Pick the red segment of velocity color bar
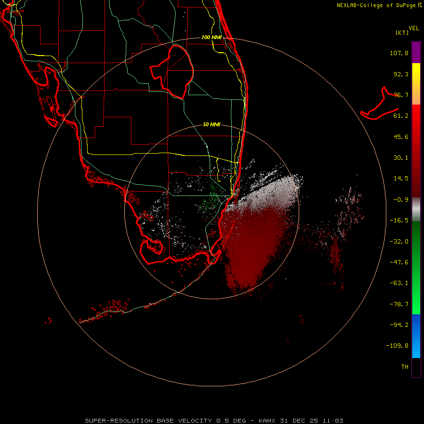Image resolution: width=424 pixels, height=424 pixels. click(x=416, y=151)
